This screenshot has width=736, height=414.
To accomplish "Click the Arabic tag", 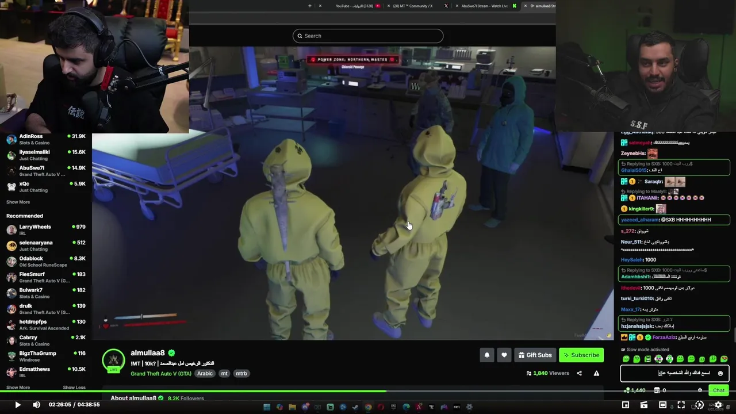I will pyautogui.click(x=205, y=374).
